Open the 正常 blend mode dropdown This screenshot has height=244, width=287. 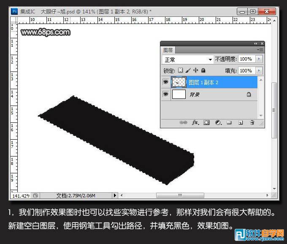[188, 59]
